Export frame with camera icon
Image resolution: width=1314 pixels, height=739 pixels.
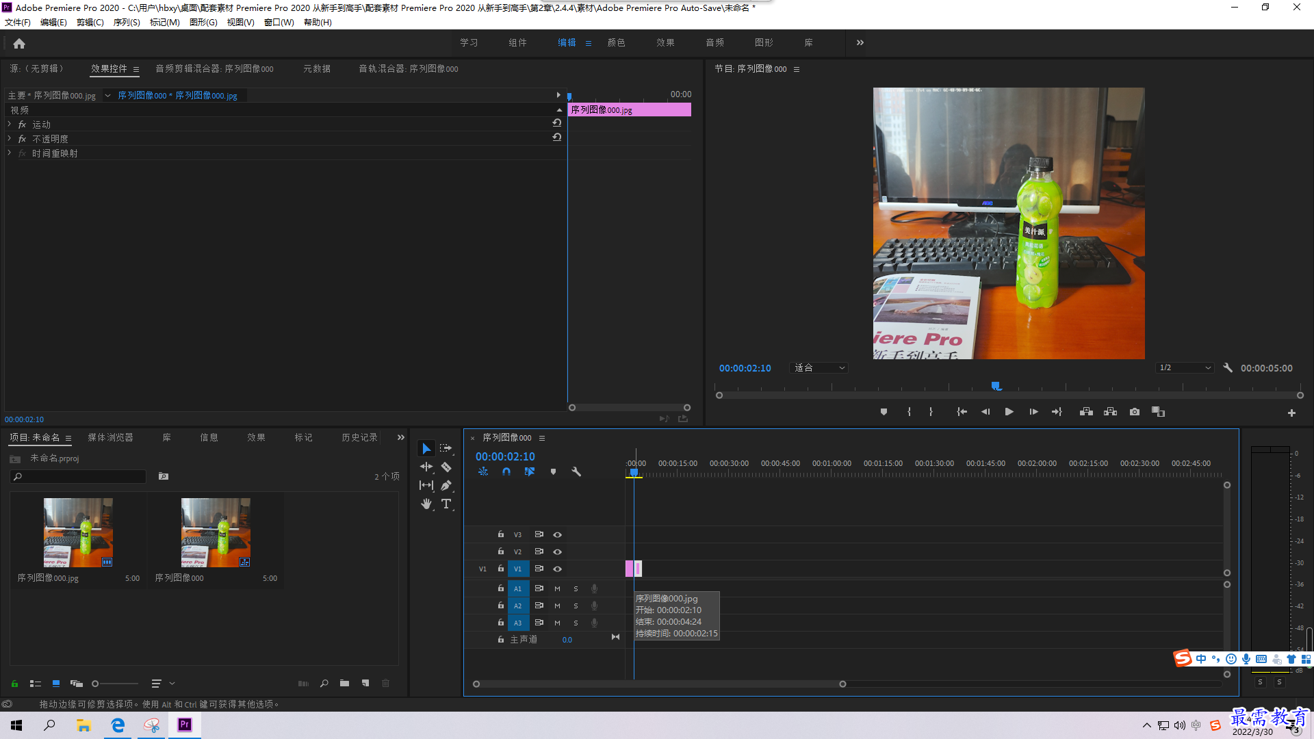(x=1135, y=412)
